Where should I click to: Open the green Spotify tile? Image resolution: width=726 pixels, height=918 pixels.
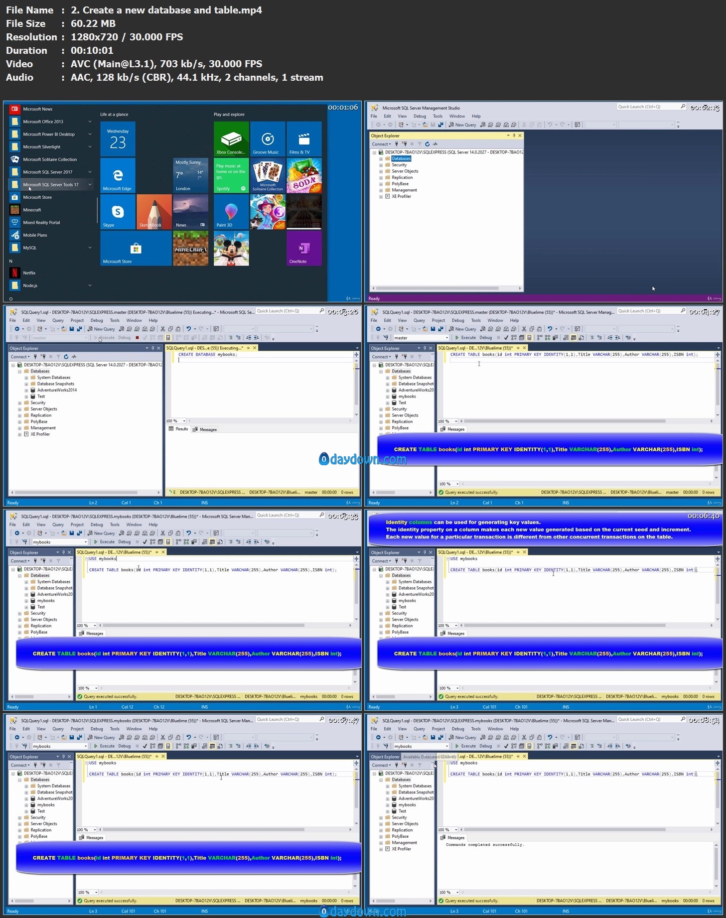[x=231, y=175]
